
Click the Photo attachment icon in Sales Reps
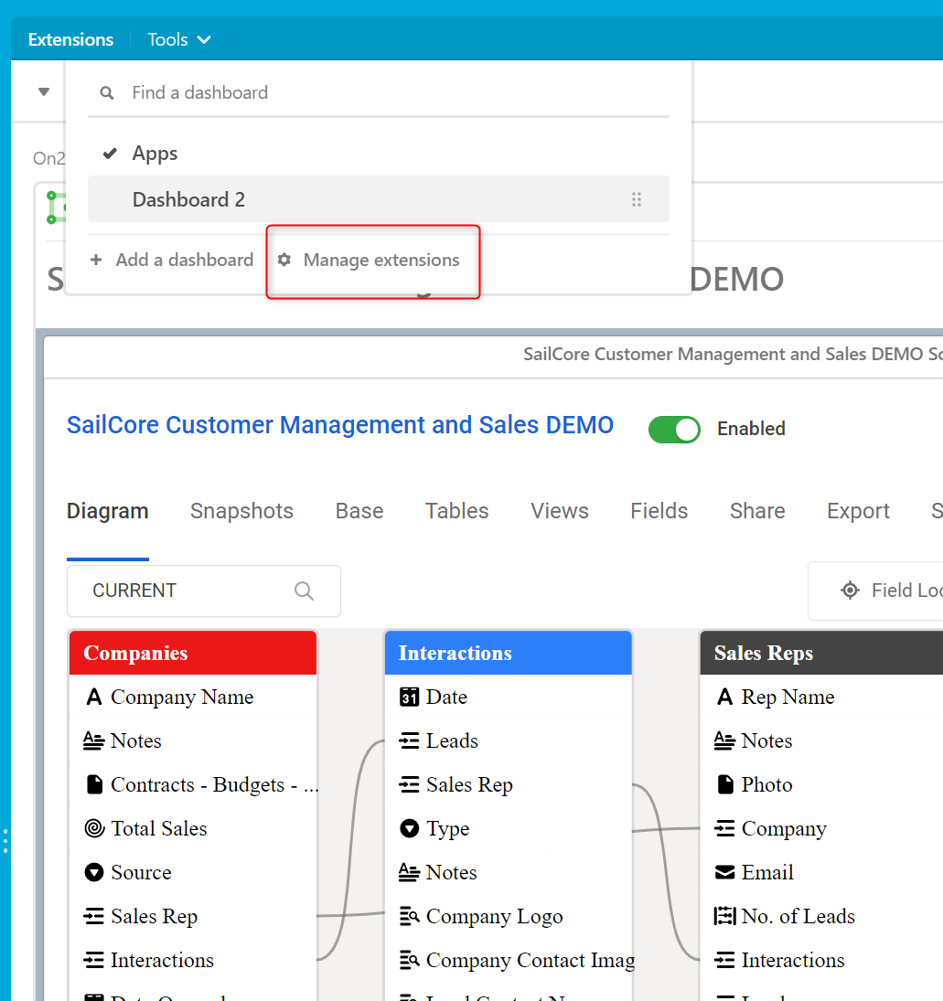(725, 785)
